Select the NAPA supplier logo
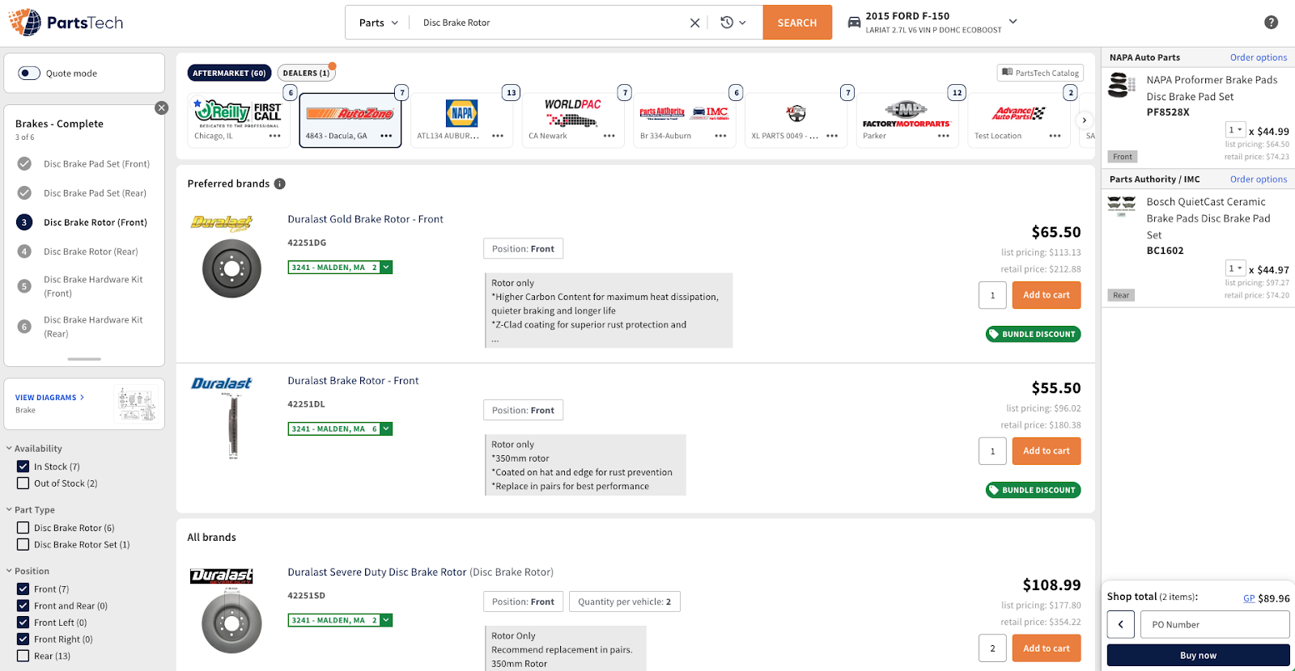Viewport: 1295px width, 671px height. 461,113
